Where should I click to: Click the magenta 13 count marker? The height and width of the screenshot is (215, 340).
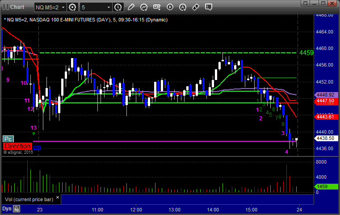[x=34, y=128]
